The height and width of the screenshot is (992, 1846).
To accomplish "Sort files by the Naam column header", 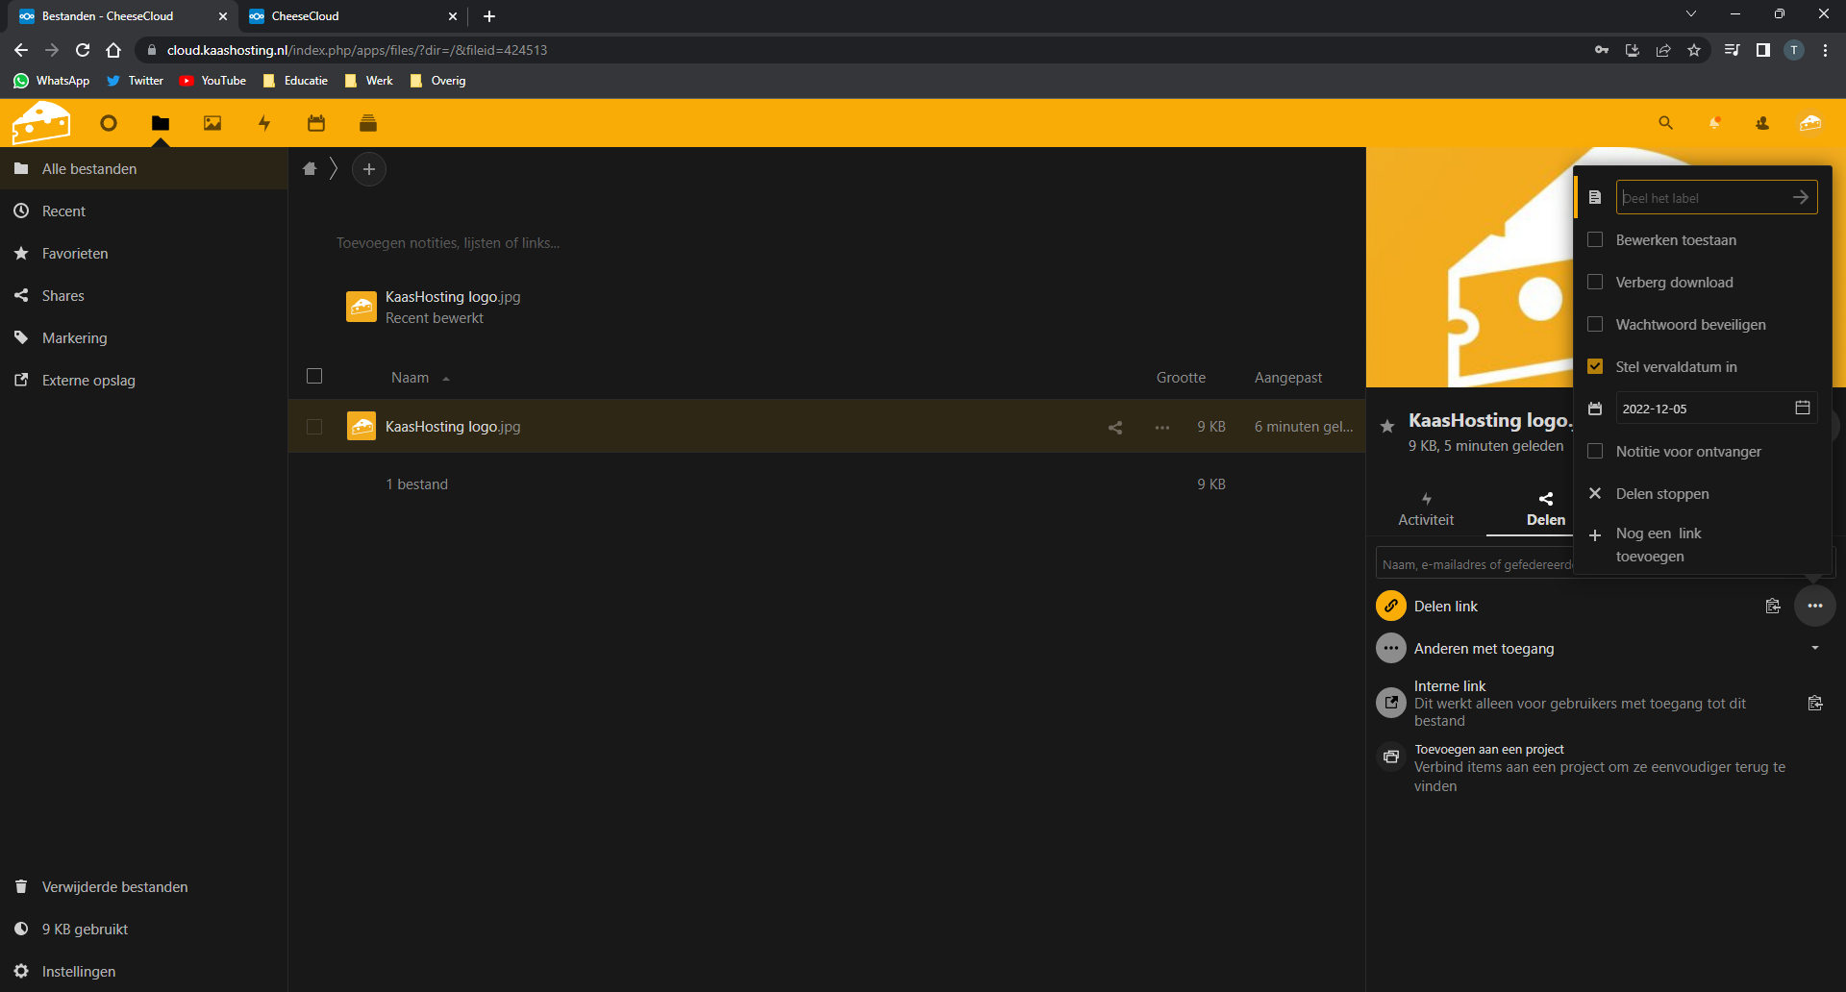I will pyautogui.click(x=410, y=378).
